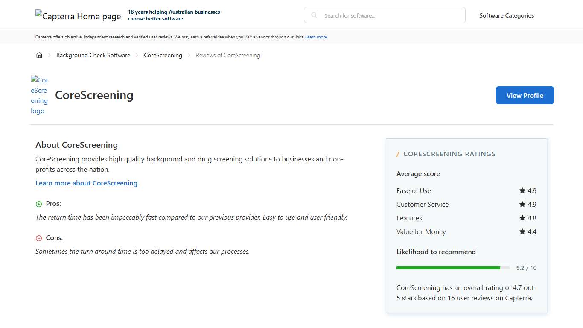Click the red minus icon beside Cons
Viewport: 583px width, 328px height.
[x=38, y=238]
